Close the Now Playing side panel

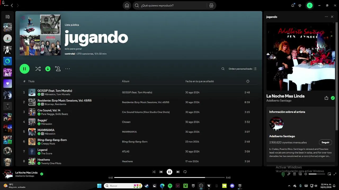332,17
